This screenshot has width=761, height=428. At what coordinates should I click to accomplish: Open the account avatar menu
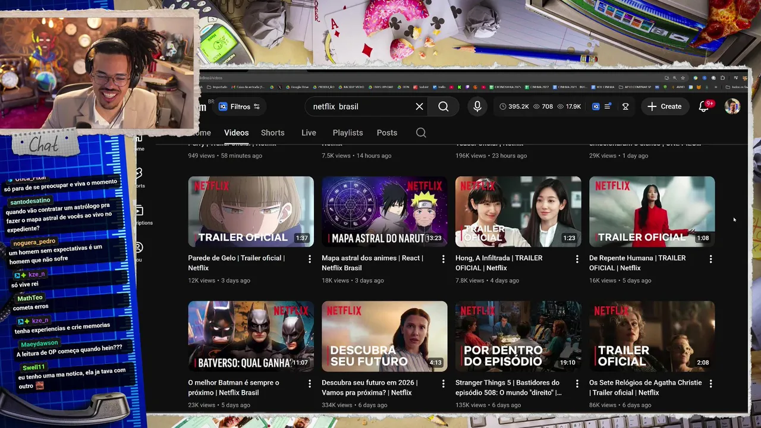tap(732, 106)
